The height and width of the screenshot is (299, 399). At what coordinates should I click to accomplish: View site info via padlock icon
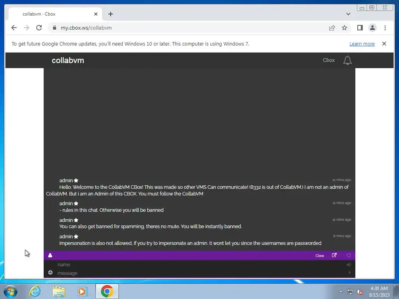coord(54,28)
